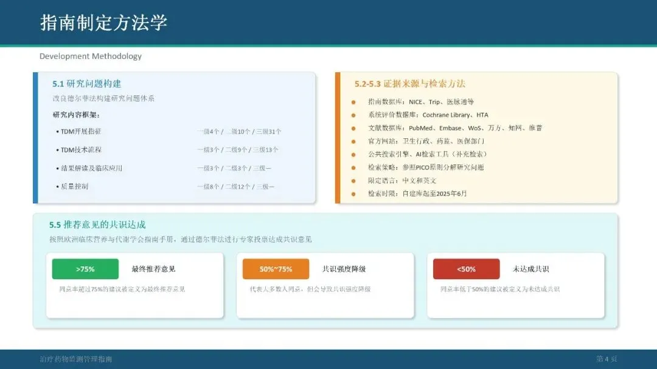Click the label 最终推荐意见
The width and height of the screenshot is (657, 369).
click(x=153, y=269)
